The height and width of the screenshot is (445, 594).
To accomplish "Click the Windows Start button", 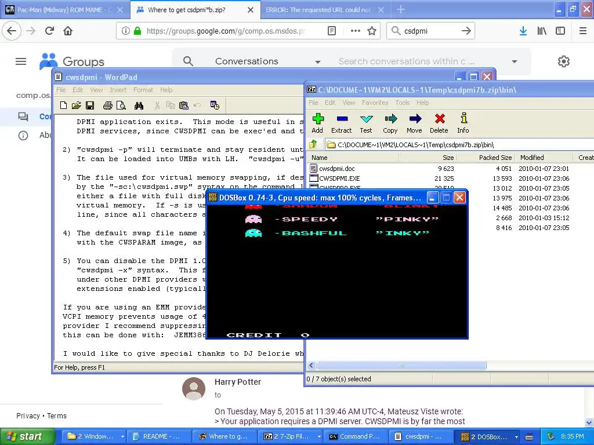I will (27, 437).
